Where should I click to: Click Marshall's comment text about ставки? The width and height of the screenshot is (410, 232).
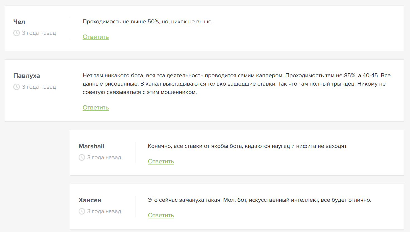click(x=248, y=146)
